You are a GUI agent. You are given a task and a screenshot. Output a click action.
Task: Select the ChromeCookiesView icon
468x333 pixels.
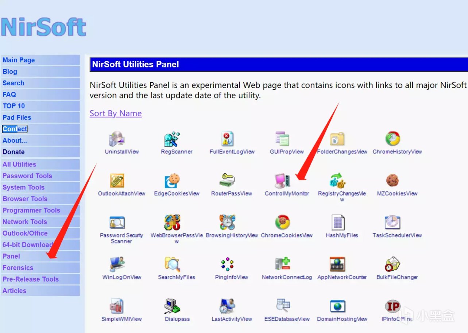pyautogui.click(x=282, y=222)
